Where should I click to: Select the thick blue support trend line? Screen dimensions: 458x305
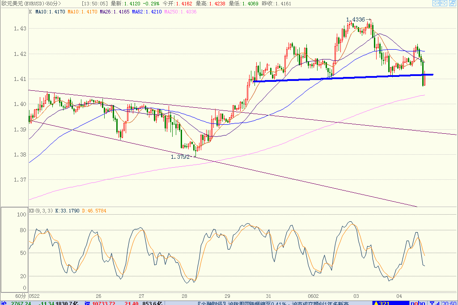pos(343,77)
